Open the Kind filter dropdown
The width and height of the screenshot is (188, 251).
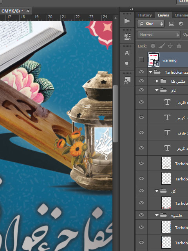click(151, 24)
